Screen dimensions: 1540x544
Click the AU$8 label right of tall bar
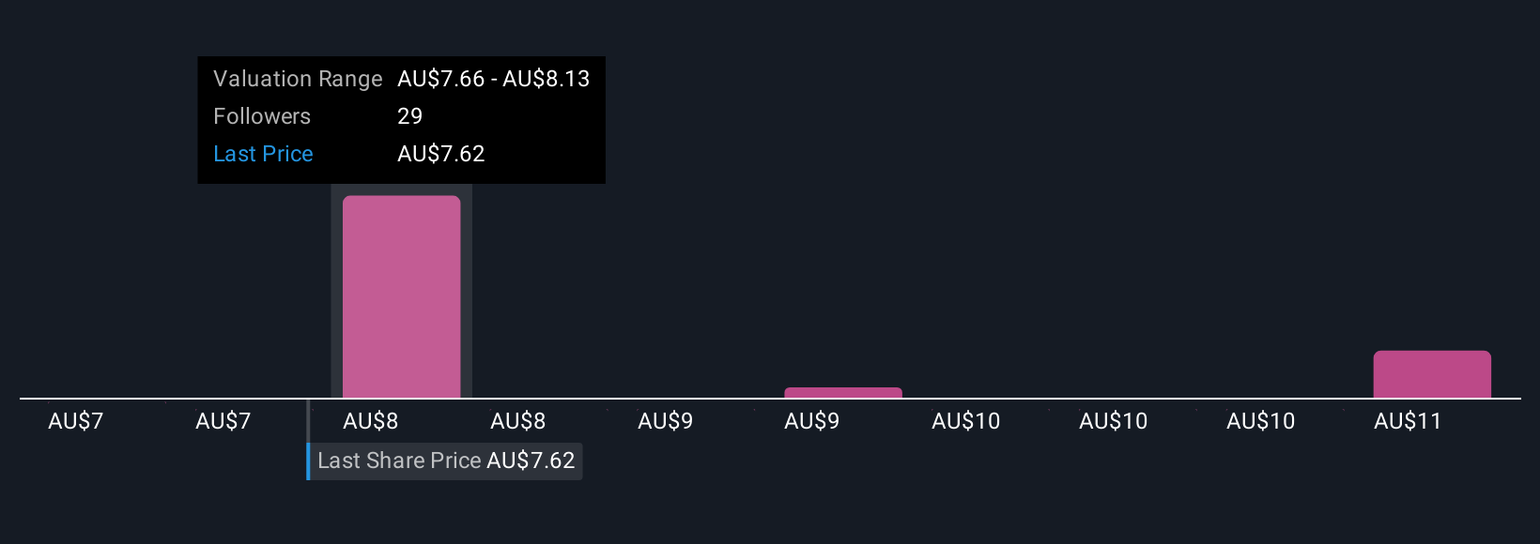pos(517,421)
